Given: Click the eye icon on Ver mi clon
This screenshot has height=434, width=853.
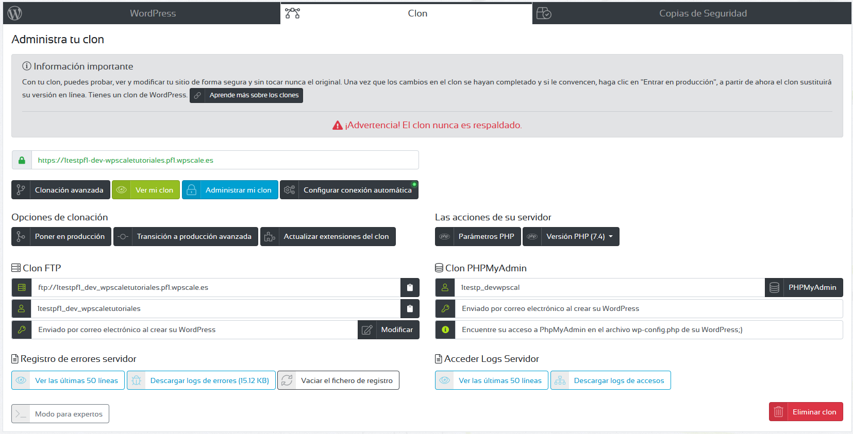Looking at the screenshot, I should click(121, 190).
